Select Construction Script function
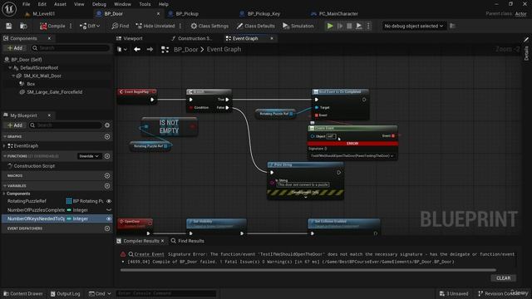Image resolution: width=532 pixels, height=299 pixels. 34,166
